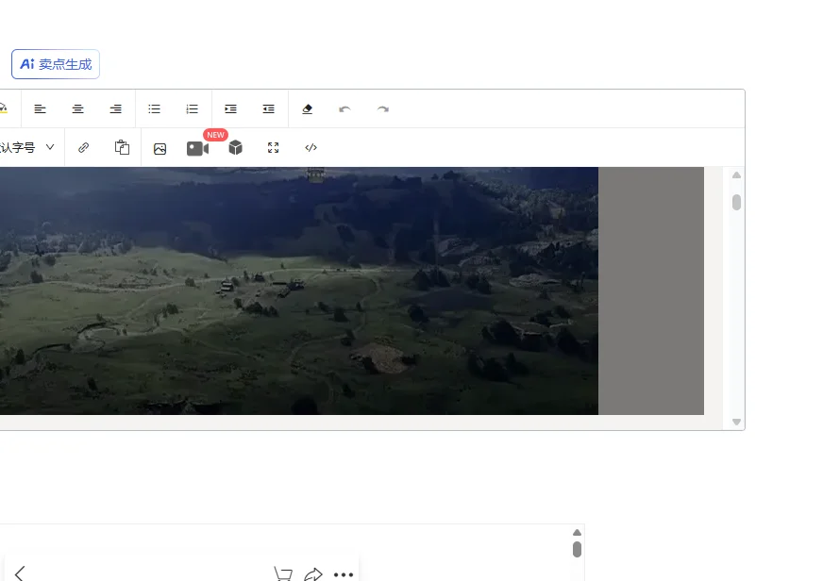Decrease paragraph indent
Image resolution: width=823 pixels, height=581 pixels.
tap(268, 109)
